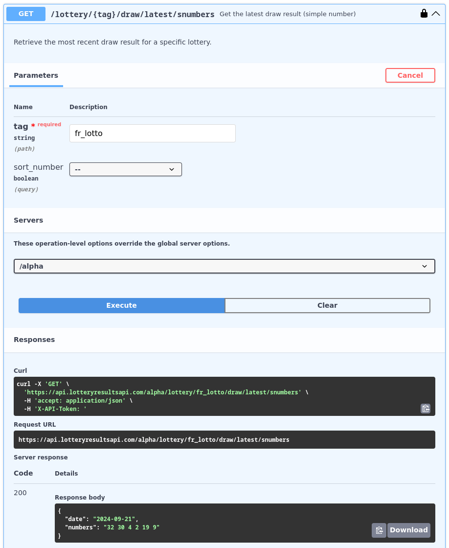This screenshot has width=449, height=548.
Task: Focus the tag input containing fr_lotto
Action: (152, 133)
